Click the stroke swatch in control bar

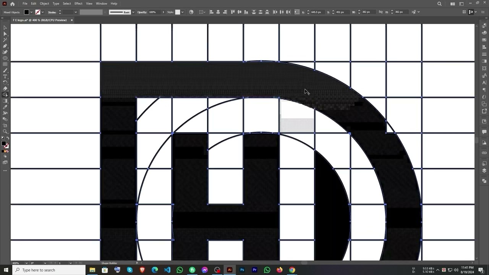pyautogui.click(x=37, y=12)
